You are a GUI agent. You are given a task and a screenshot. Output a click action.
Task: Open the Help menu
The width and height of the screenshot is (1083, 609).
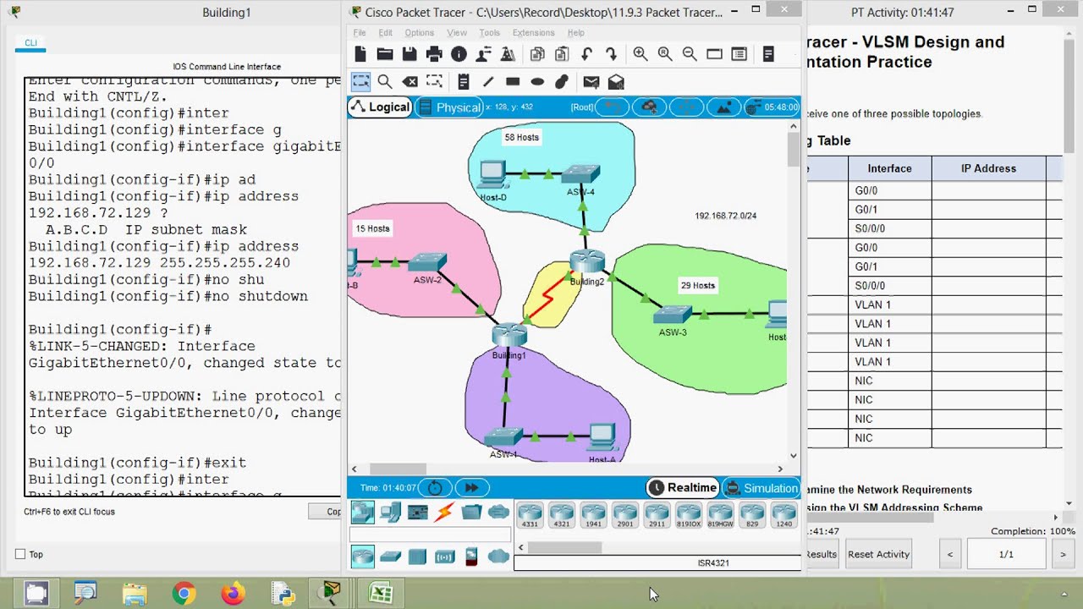click(576, 33)
